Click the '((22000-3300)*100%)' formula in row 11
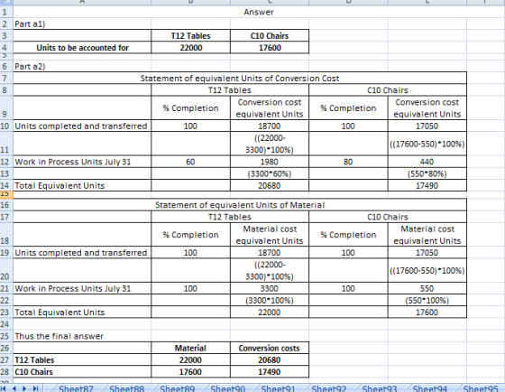Screen dimensions: 505x392 (270, 144)
